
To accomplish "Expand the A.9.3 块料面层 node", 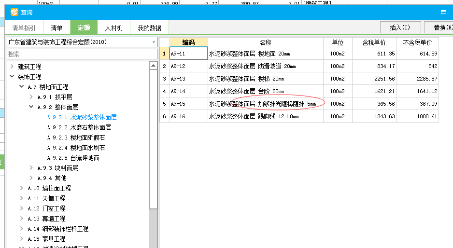I will click(31, 168).
